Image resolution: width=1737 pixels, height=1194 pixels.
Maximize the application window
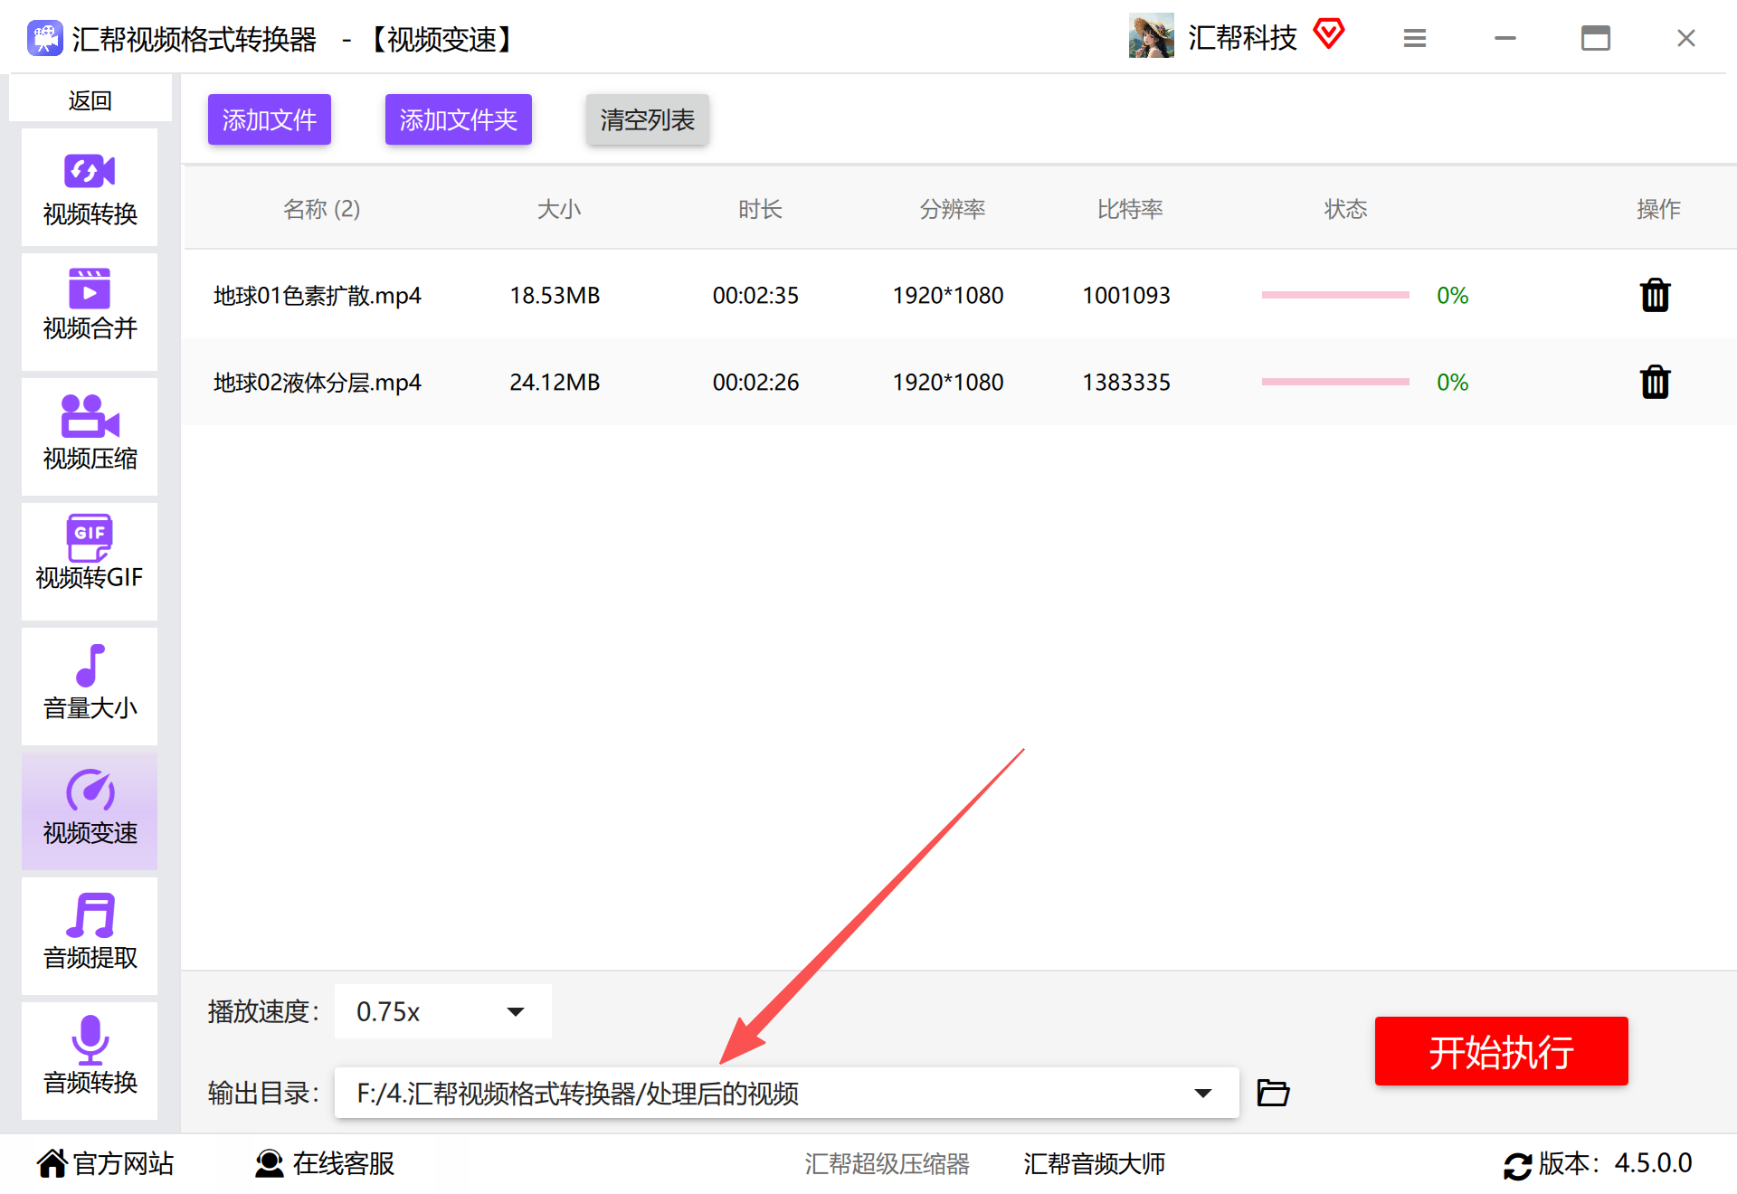pos(1595,38)
